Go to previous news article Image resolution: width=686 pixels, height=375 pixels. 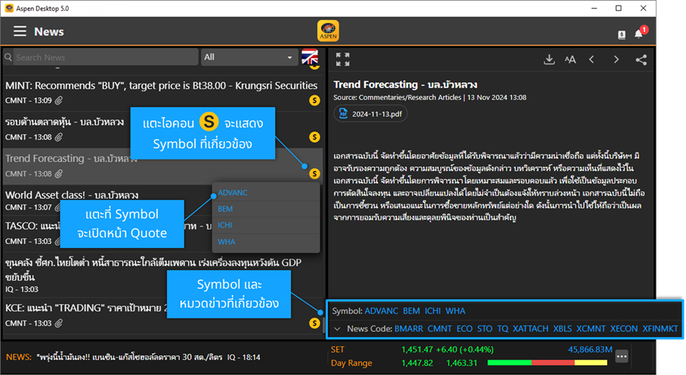pos(592,59)
